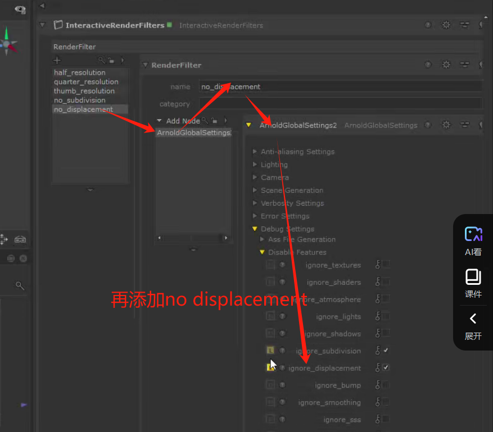Select half_resolution in the filter list
Screen dimensions: 493x432
pyautogui.click(x=80, y=72)
